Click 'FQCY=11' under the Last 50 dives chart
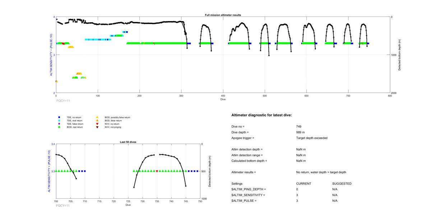This screenshot has width=431, height=223. point(63,206)
